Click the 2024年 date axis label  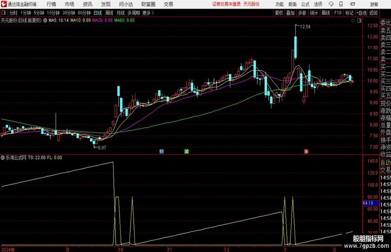(8, 250)
